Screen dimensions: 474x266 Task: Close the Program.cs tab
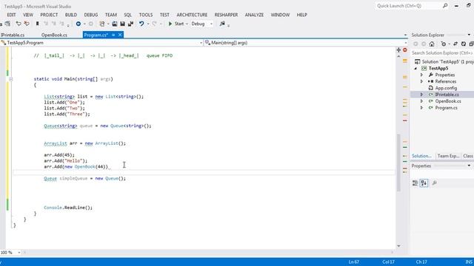pos(120,35)
